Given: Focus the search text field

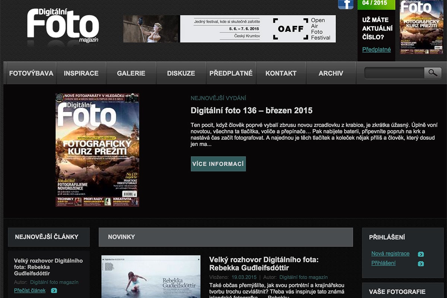Looking at the screenshot, I should [394, 73].
